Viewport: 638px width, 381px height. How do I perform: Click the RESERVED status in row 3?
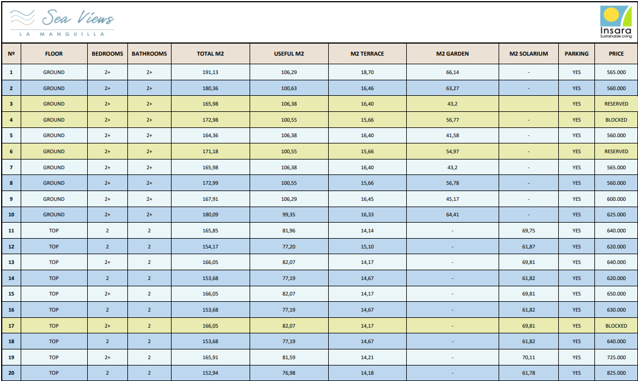pos(616,104)
